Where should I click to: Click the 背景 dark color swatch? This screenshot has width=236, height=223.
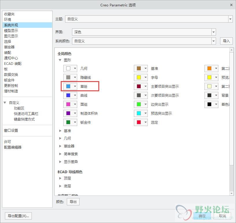coord(209,95)
